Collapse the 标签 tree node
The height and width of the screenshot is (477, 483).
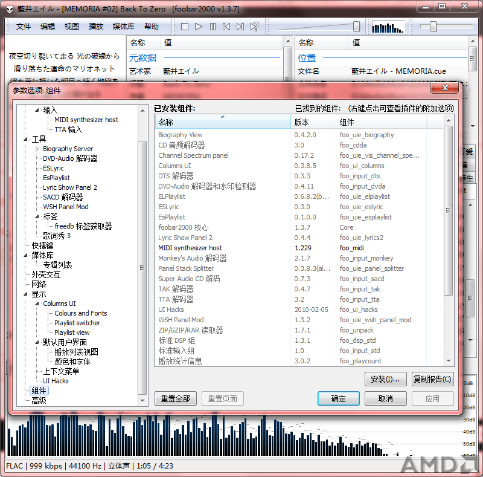coord(37,216)
